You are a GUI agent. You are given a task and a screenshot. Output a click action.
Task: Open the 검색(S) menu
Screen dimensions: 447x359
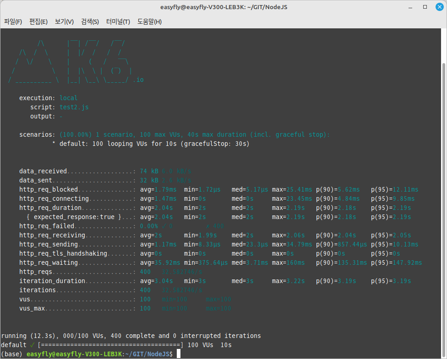pos(90,21)
